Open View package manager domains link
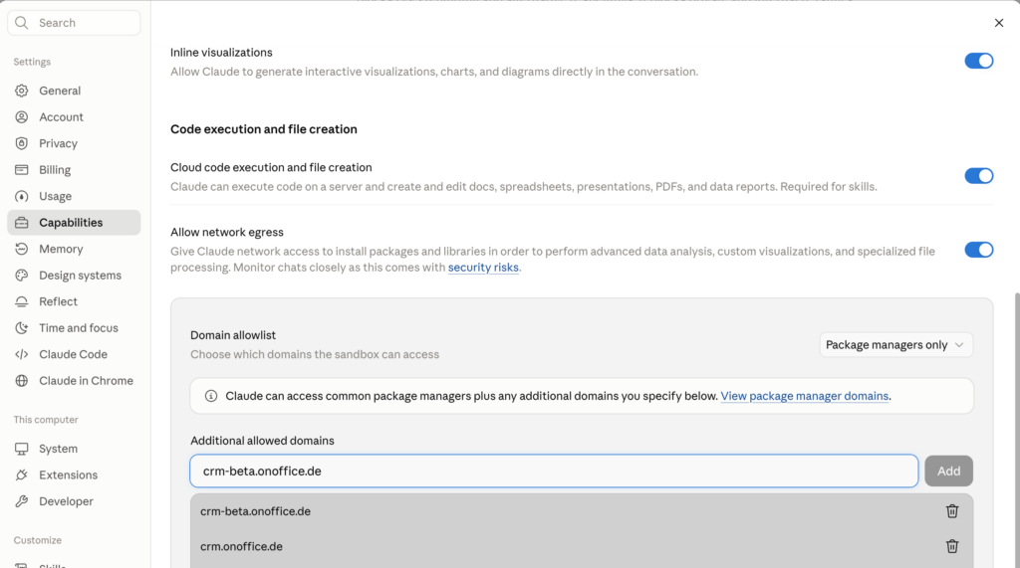This screenshot has height=568, width=1020. point(804,396)
